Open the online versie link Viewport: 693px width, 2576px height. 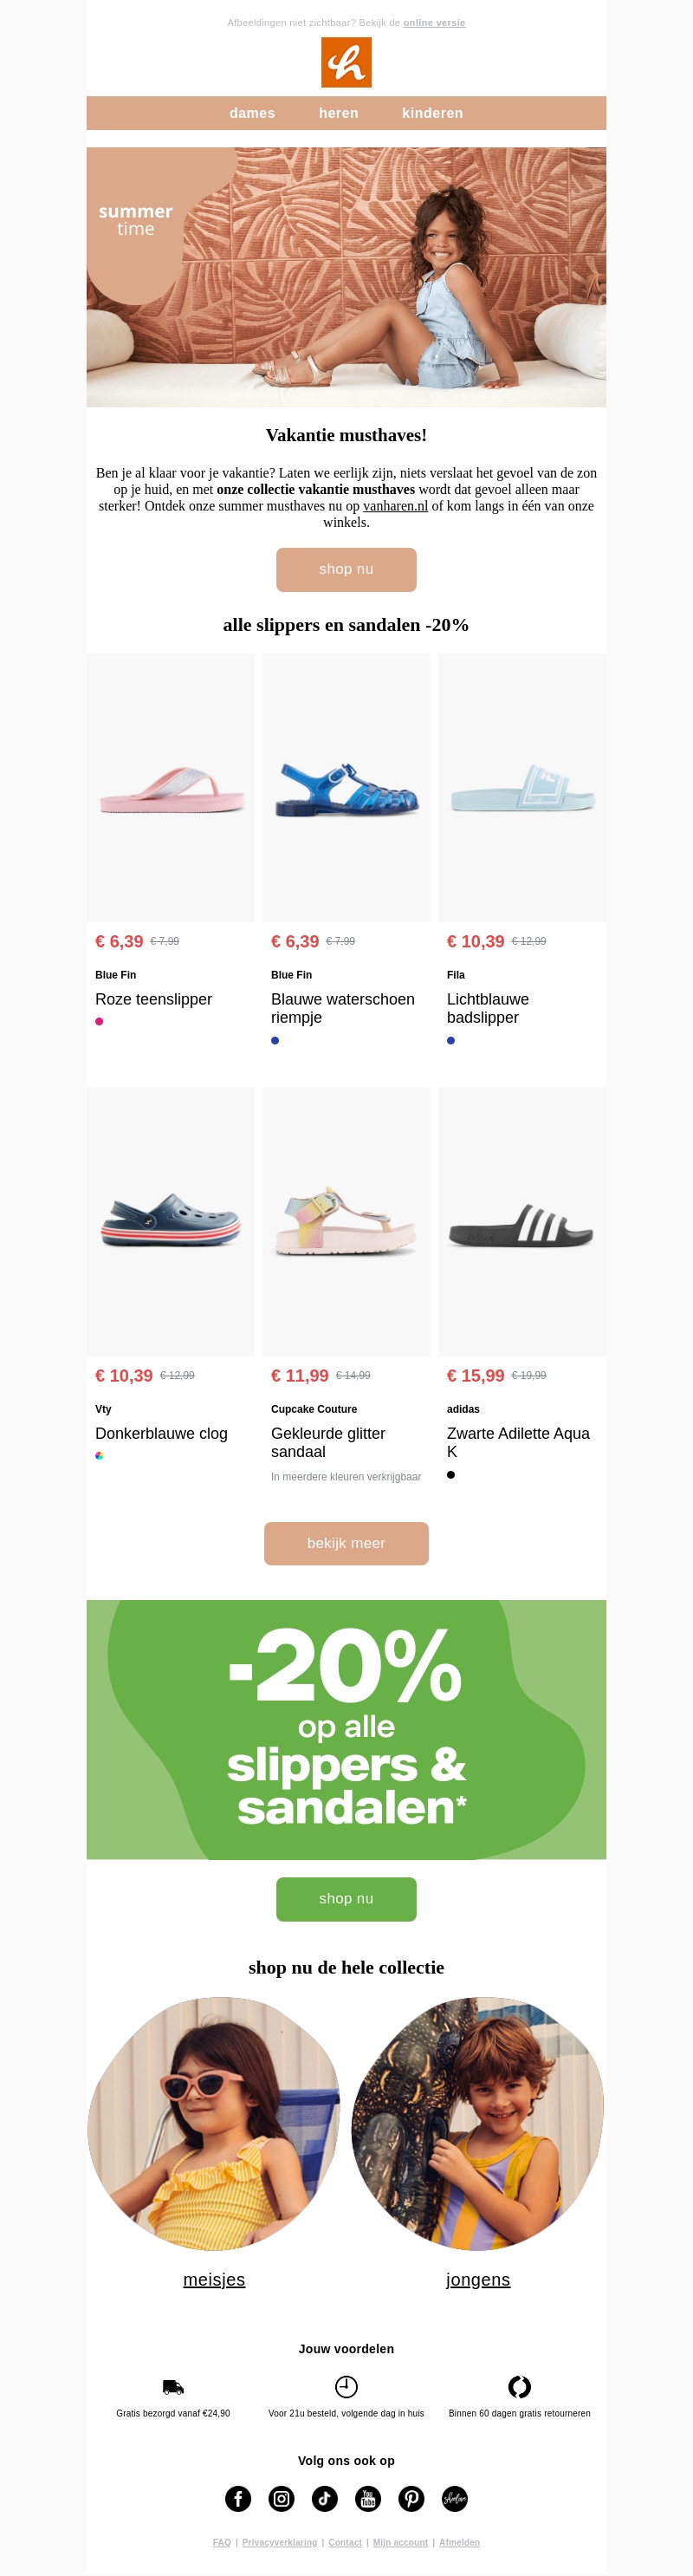click(434, 23)
